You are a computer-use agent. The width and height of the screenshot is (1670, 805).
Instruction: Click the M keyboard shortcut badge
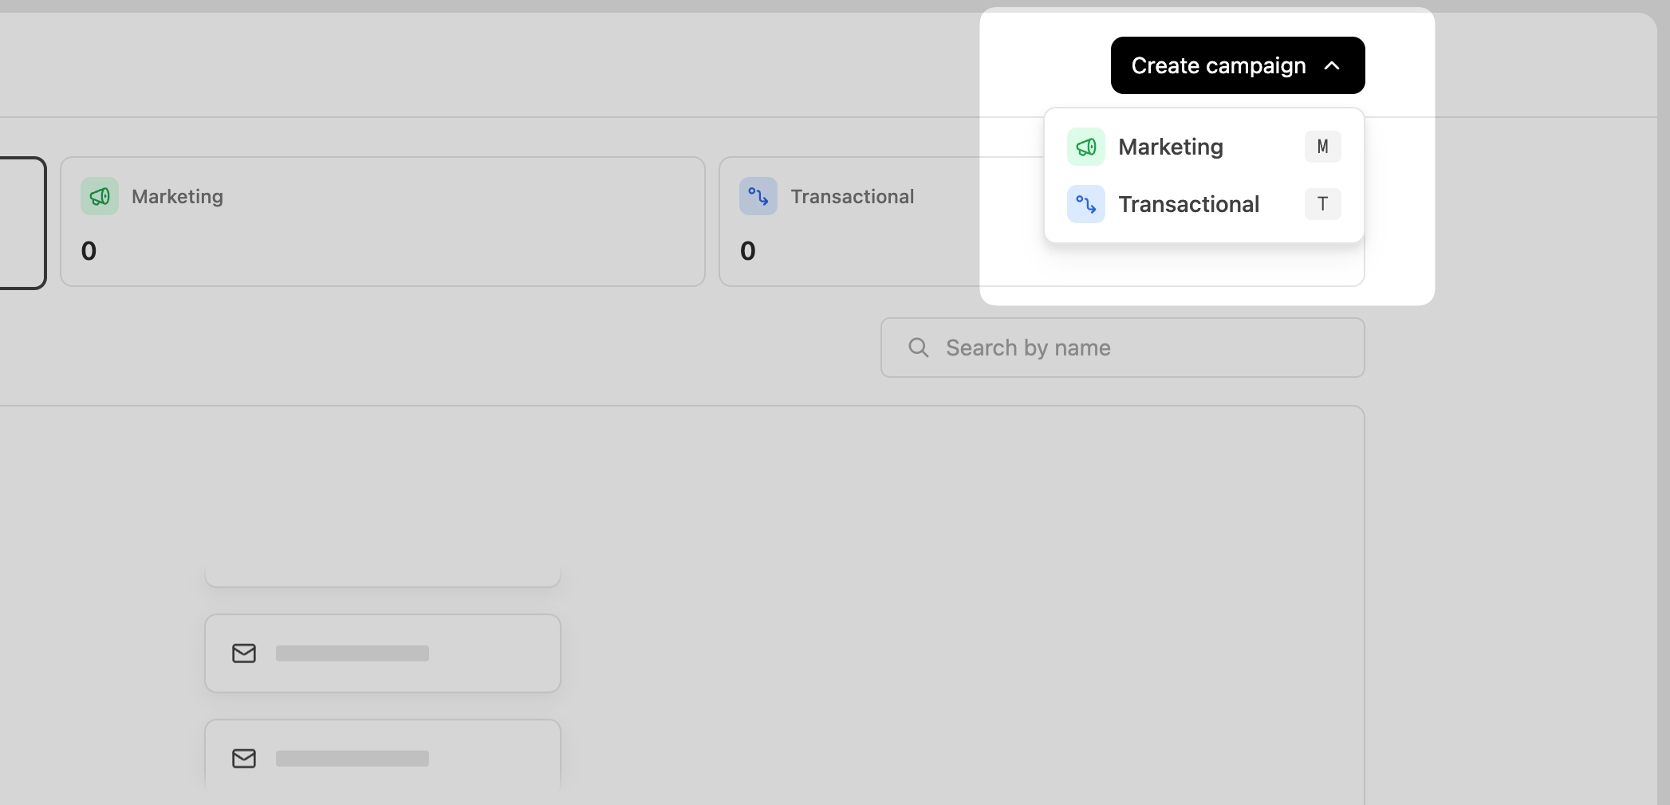click(x=1322, y=147)
